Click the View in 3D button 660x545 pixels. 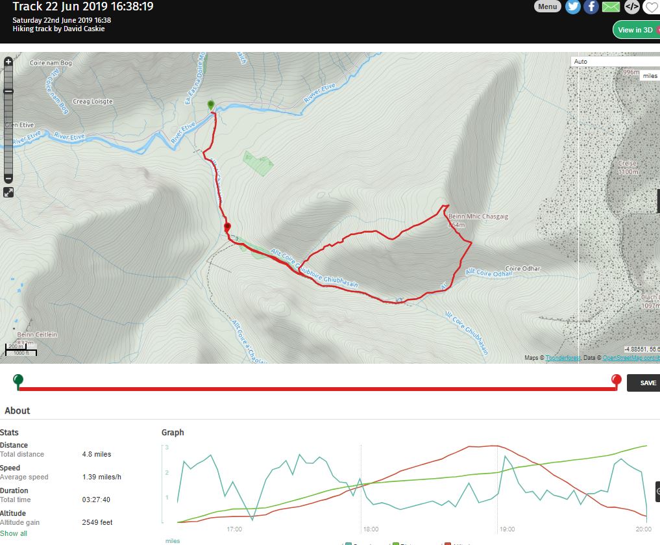pyautogui.click(x=636, y=30)
